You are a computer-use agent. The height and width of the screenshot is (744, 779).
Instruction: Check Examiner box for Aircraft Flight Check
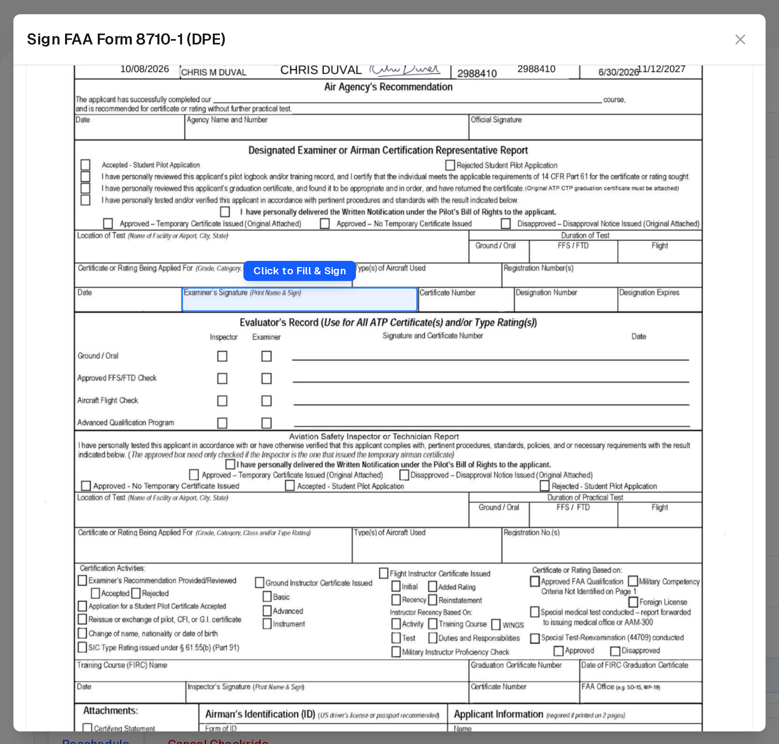[267, 401]
